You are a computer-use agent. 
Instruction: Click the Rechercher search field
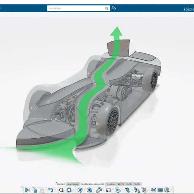(x=76, y=8)
